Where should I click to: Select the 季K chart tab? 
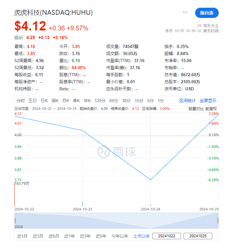click(76, 101)
